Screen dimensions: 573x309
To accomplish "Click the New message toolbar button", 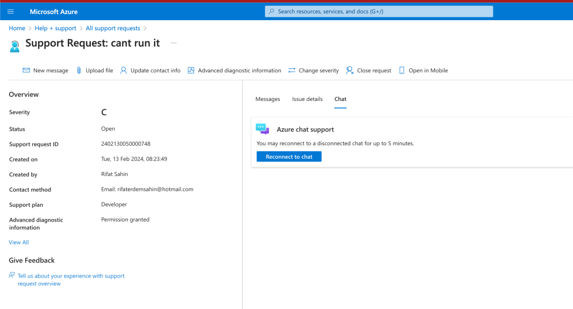I will (45, 70).
